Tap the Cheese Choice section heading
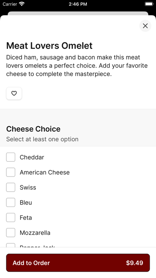Image resolution: width=156 pixels, height=278 pixels. coord(33,129)
